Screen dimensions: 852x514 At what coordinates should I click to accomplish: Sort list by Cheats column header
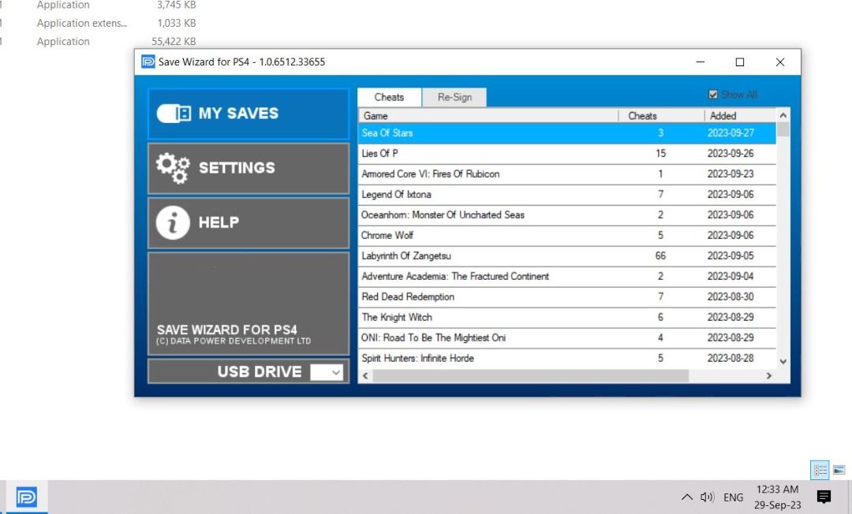coord(661,116)
